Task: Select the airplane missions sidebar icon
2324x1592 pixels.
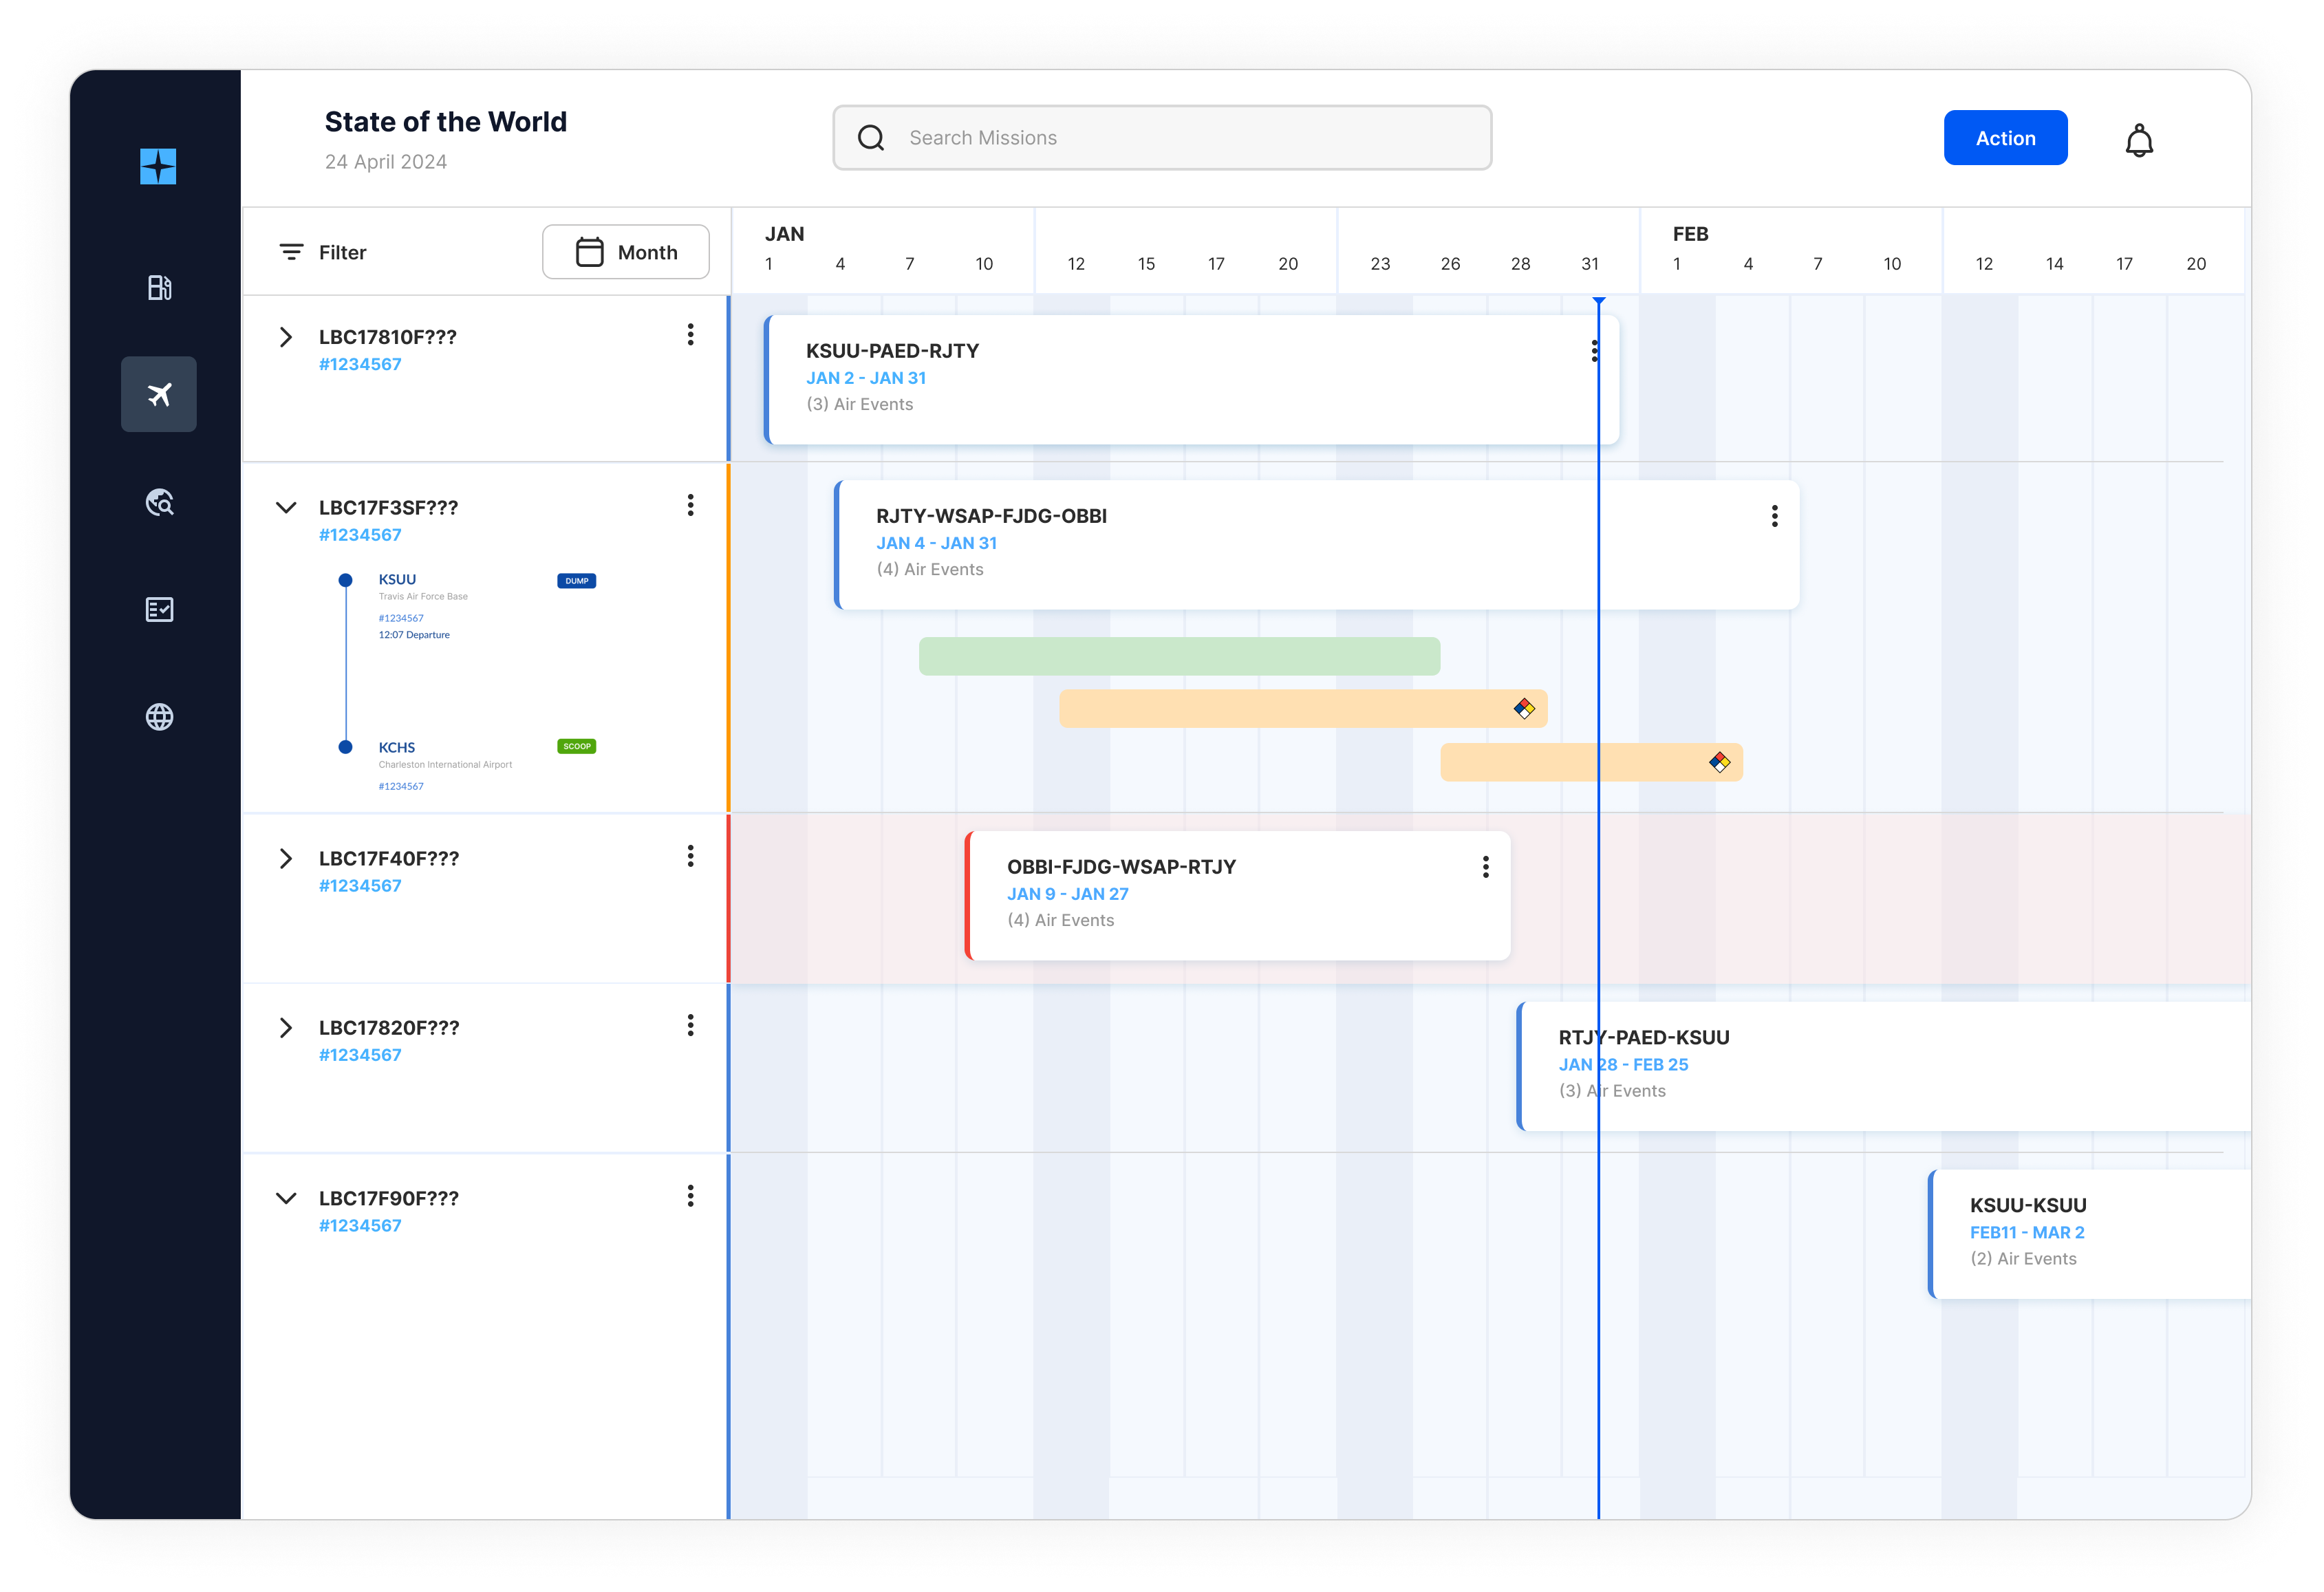Action: (159, 394)
